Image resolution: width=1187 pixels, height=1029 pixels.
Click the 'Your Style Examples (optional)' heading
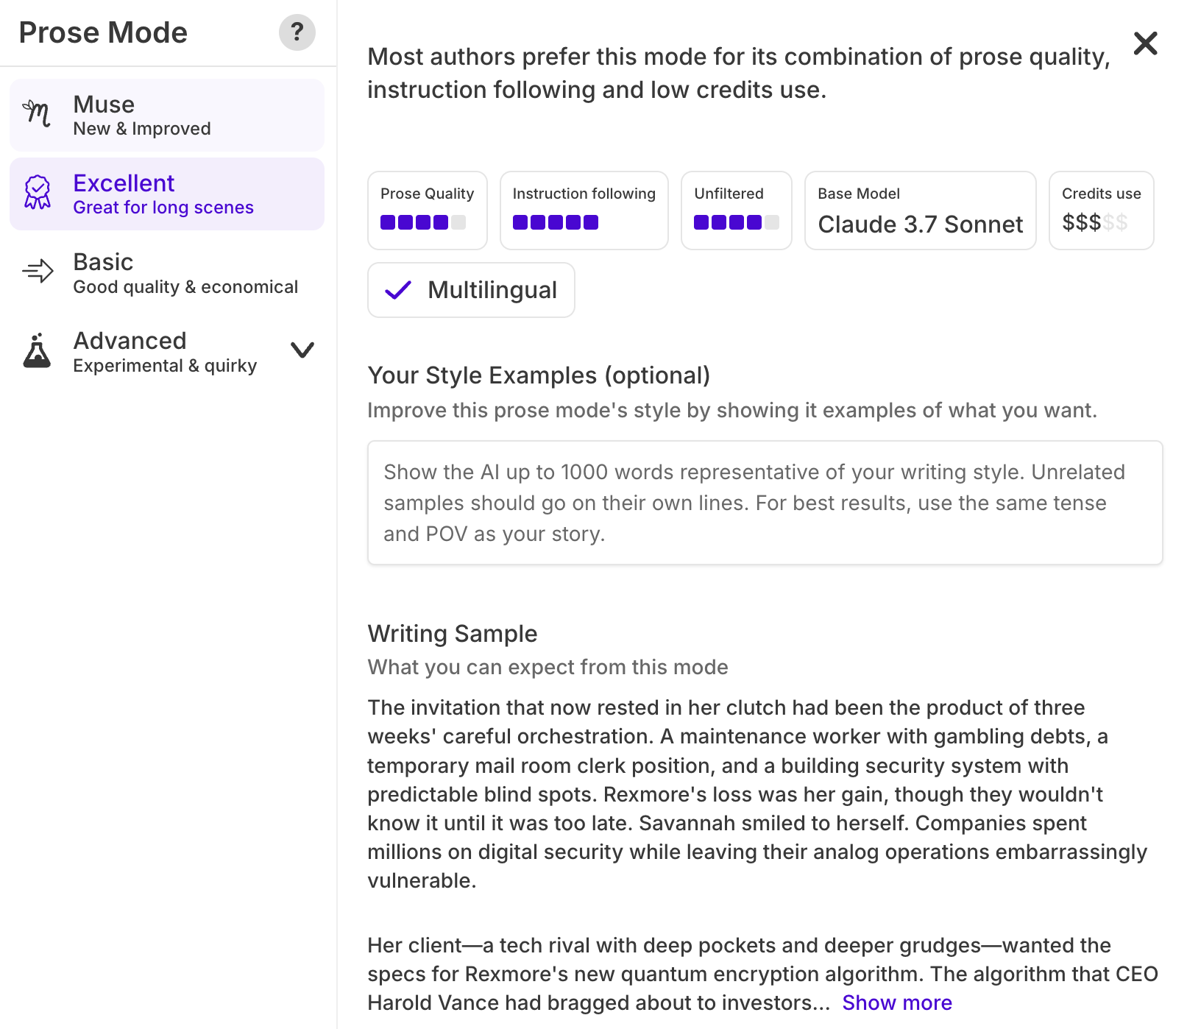pos(539,375)
